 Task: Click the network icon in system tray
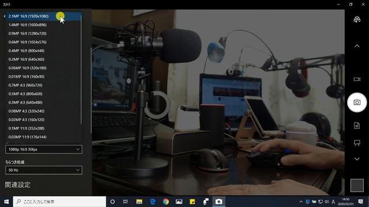(321, 202)
